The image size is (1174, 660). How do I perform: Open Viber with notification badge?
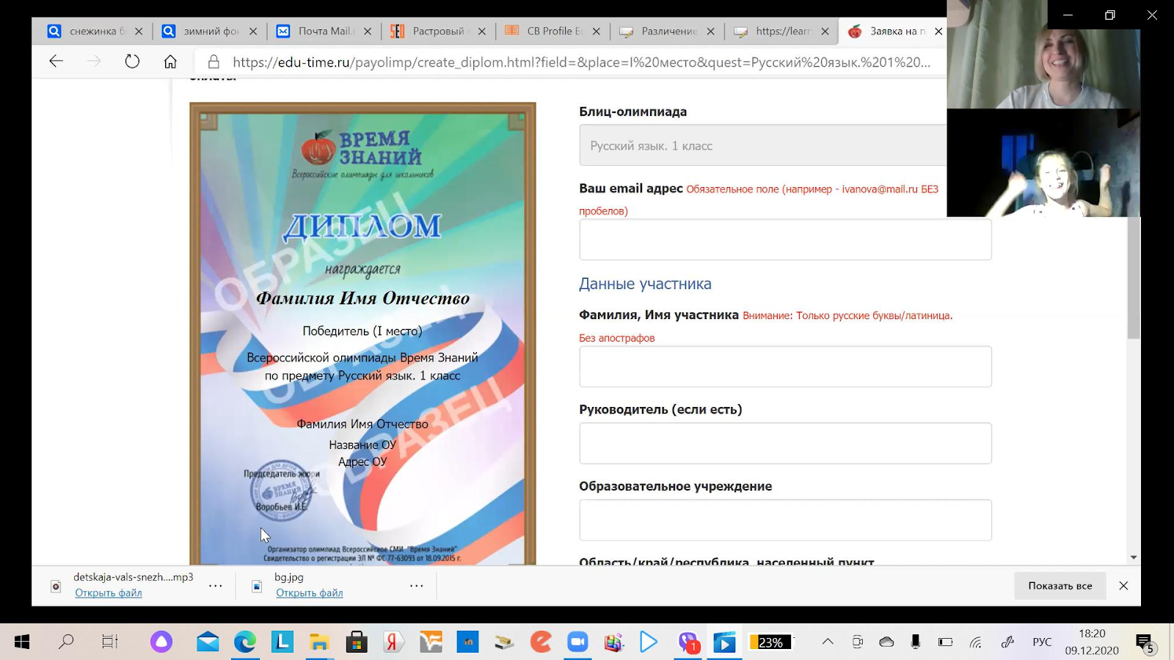tap(688, 642)
